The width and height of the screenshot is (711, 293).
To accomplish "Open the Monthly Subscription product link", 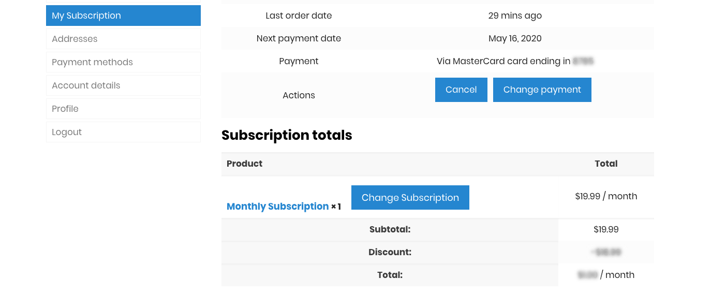I will 277,207.
